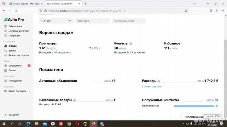Image resolution: width=227 pixels, height=127 pixels.
Task: Click the Аналитика спроса graph icon
Action: 6,55
